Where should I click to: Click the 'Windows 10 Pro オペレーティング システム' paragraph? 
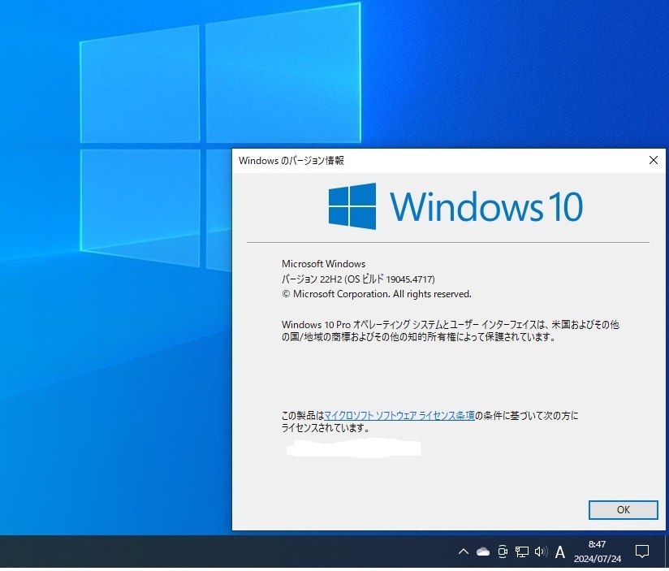tap(450, 331)
